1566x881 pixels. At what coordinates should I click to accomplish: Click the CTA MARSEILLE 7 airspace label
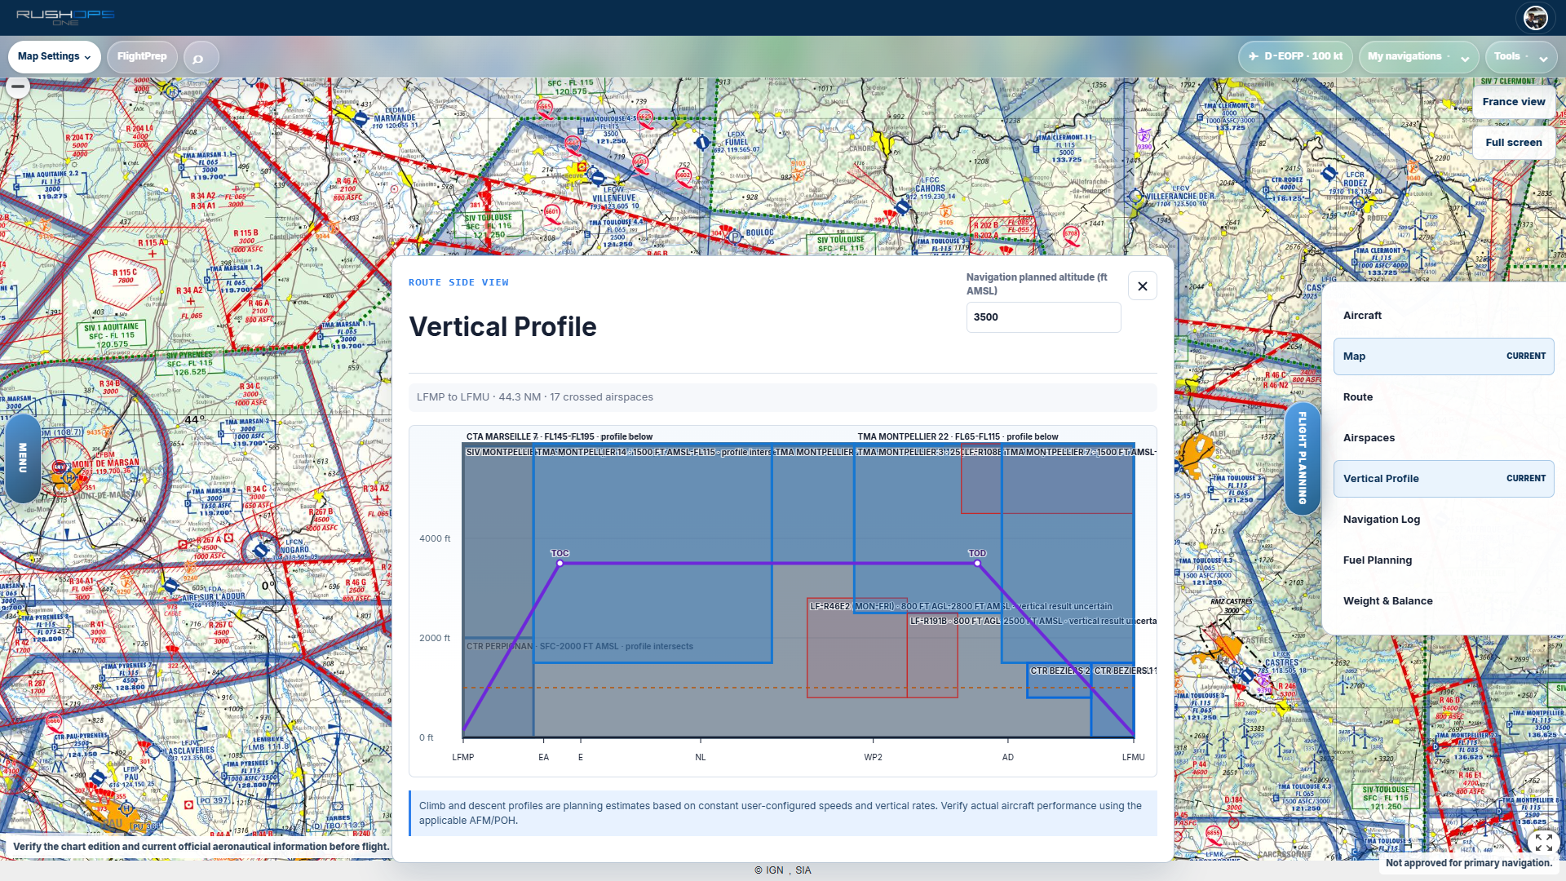[x=560, y=437]
